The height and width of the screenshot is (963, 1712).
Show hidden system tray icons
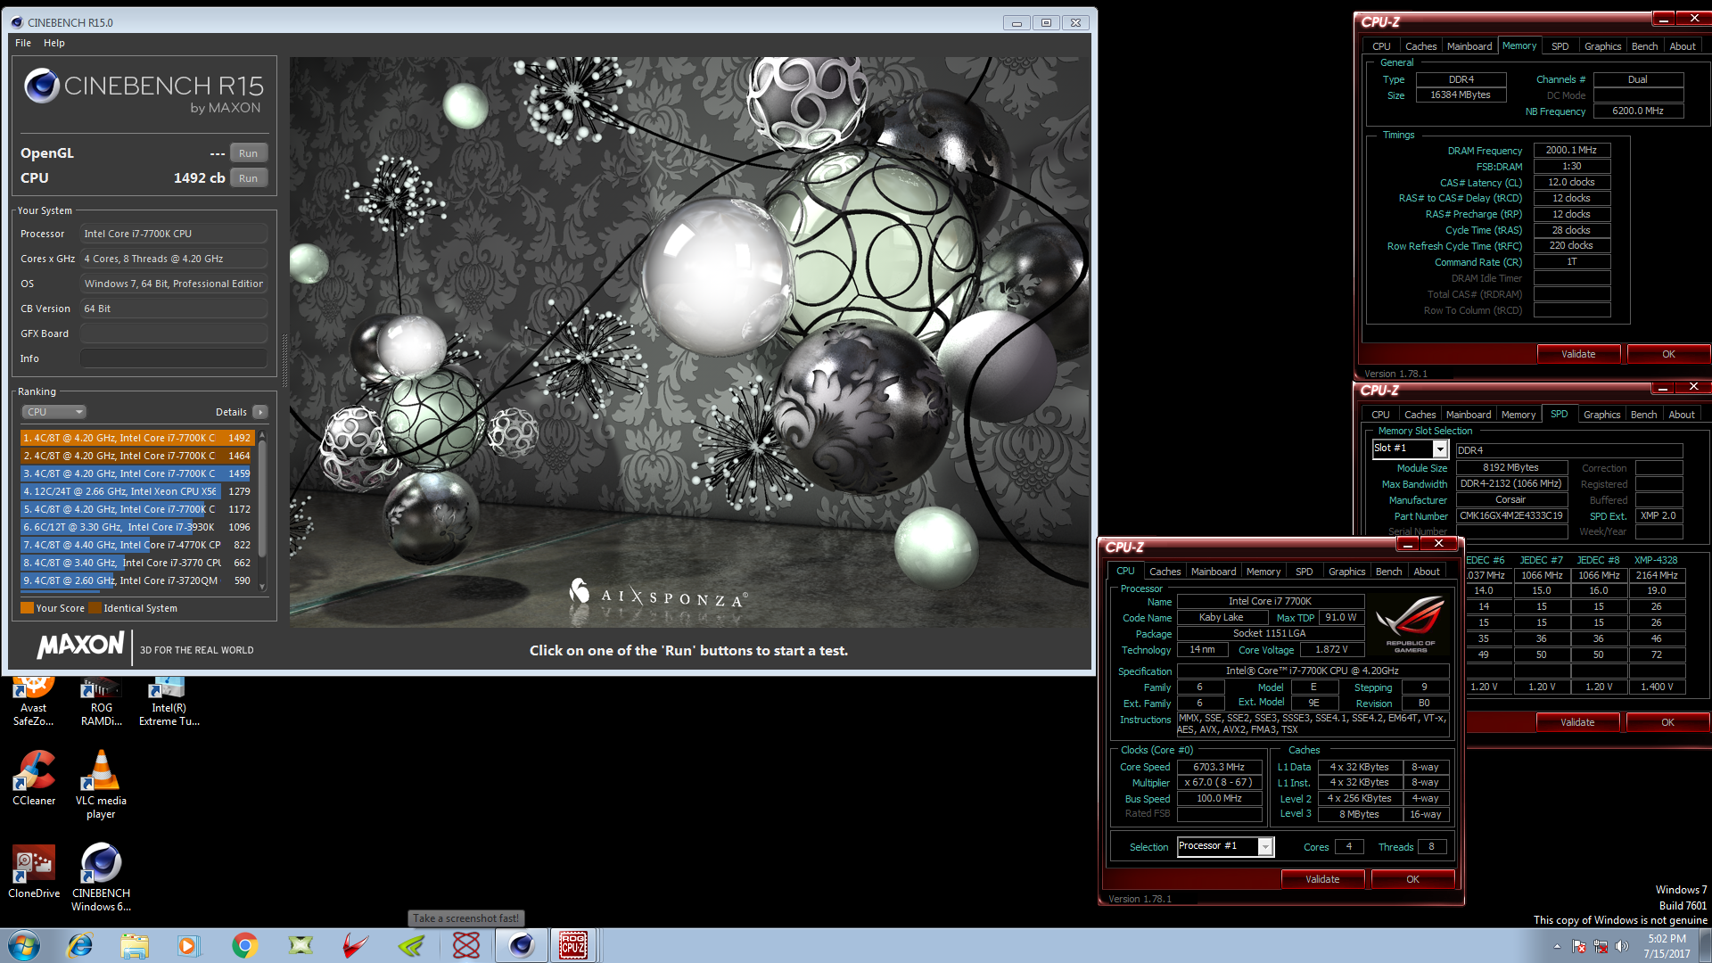coord(1557,946)
